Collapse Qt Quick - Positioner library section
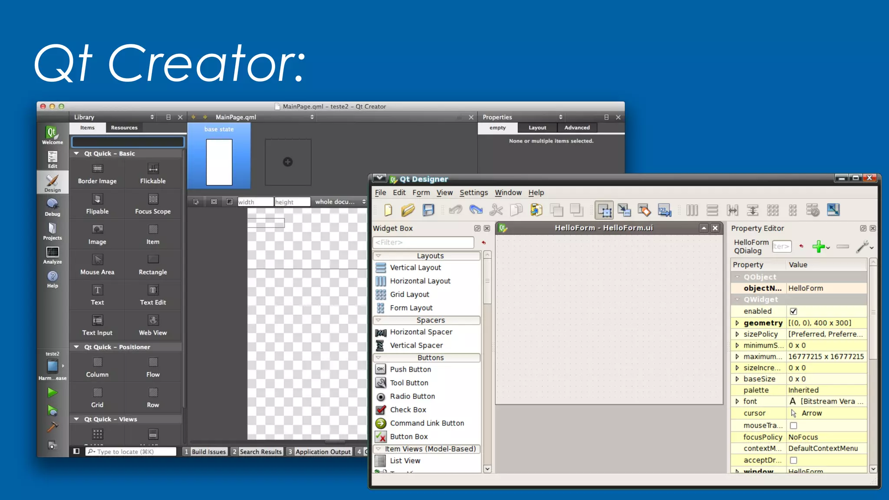Image resolution: width=889 pixels, height=500 pixels. click(x=76, y=347)
